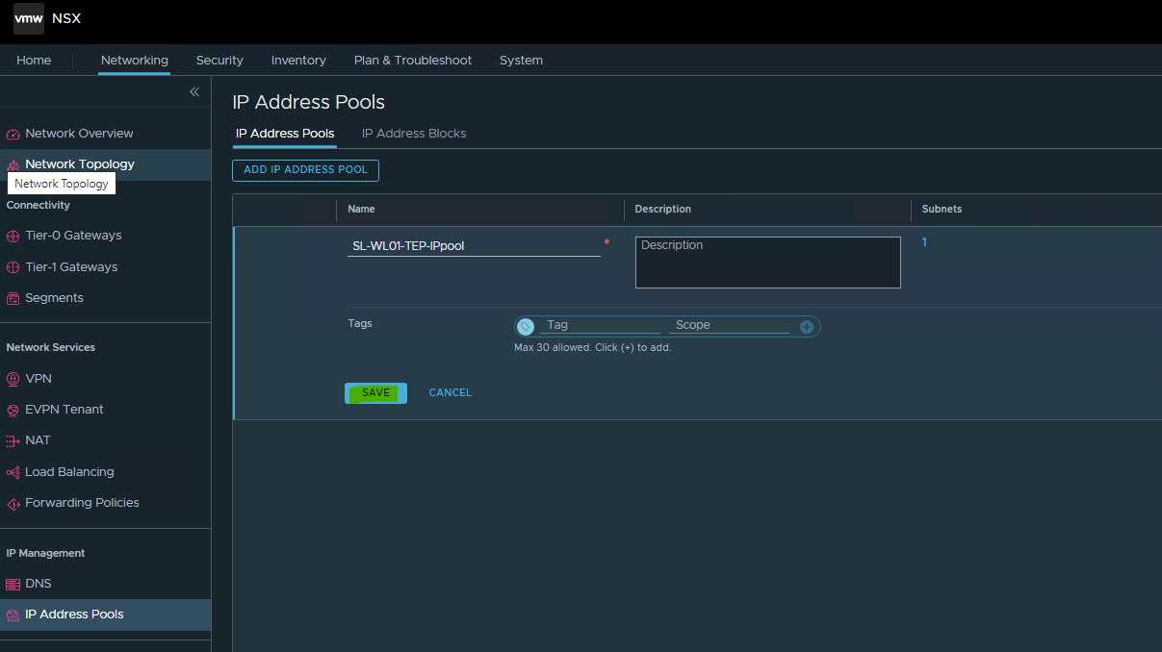Click the Segments icon in sidebar
Viewport: 1162px width, 652px height.
tap(13, 298)
